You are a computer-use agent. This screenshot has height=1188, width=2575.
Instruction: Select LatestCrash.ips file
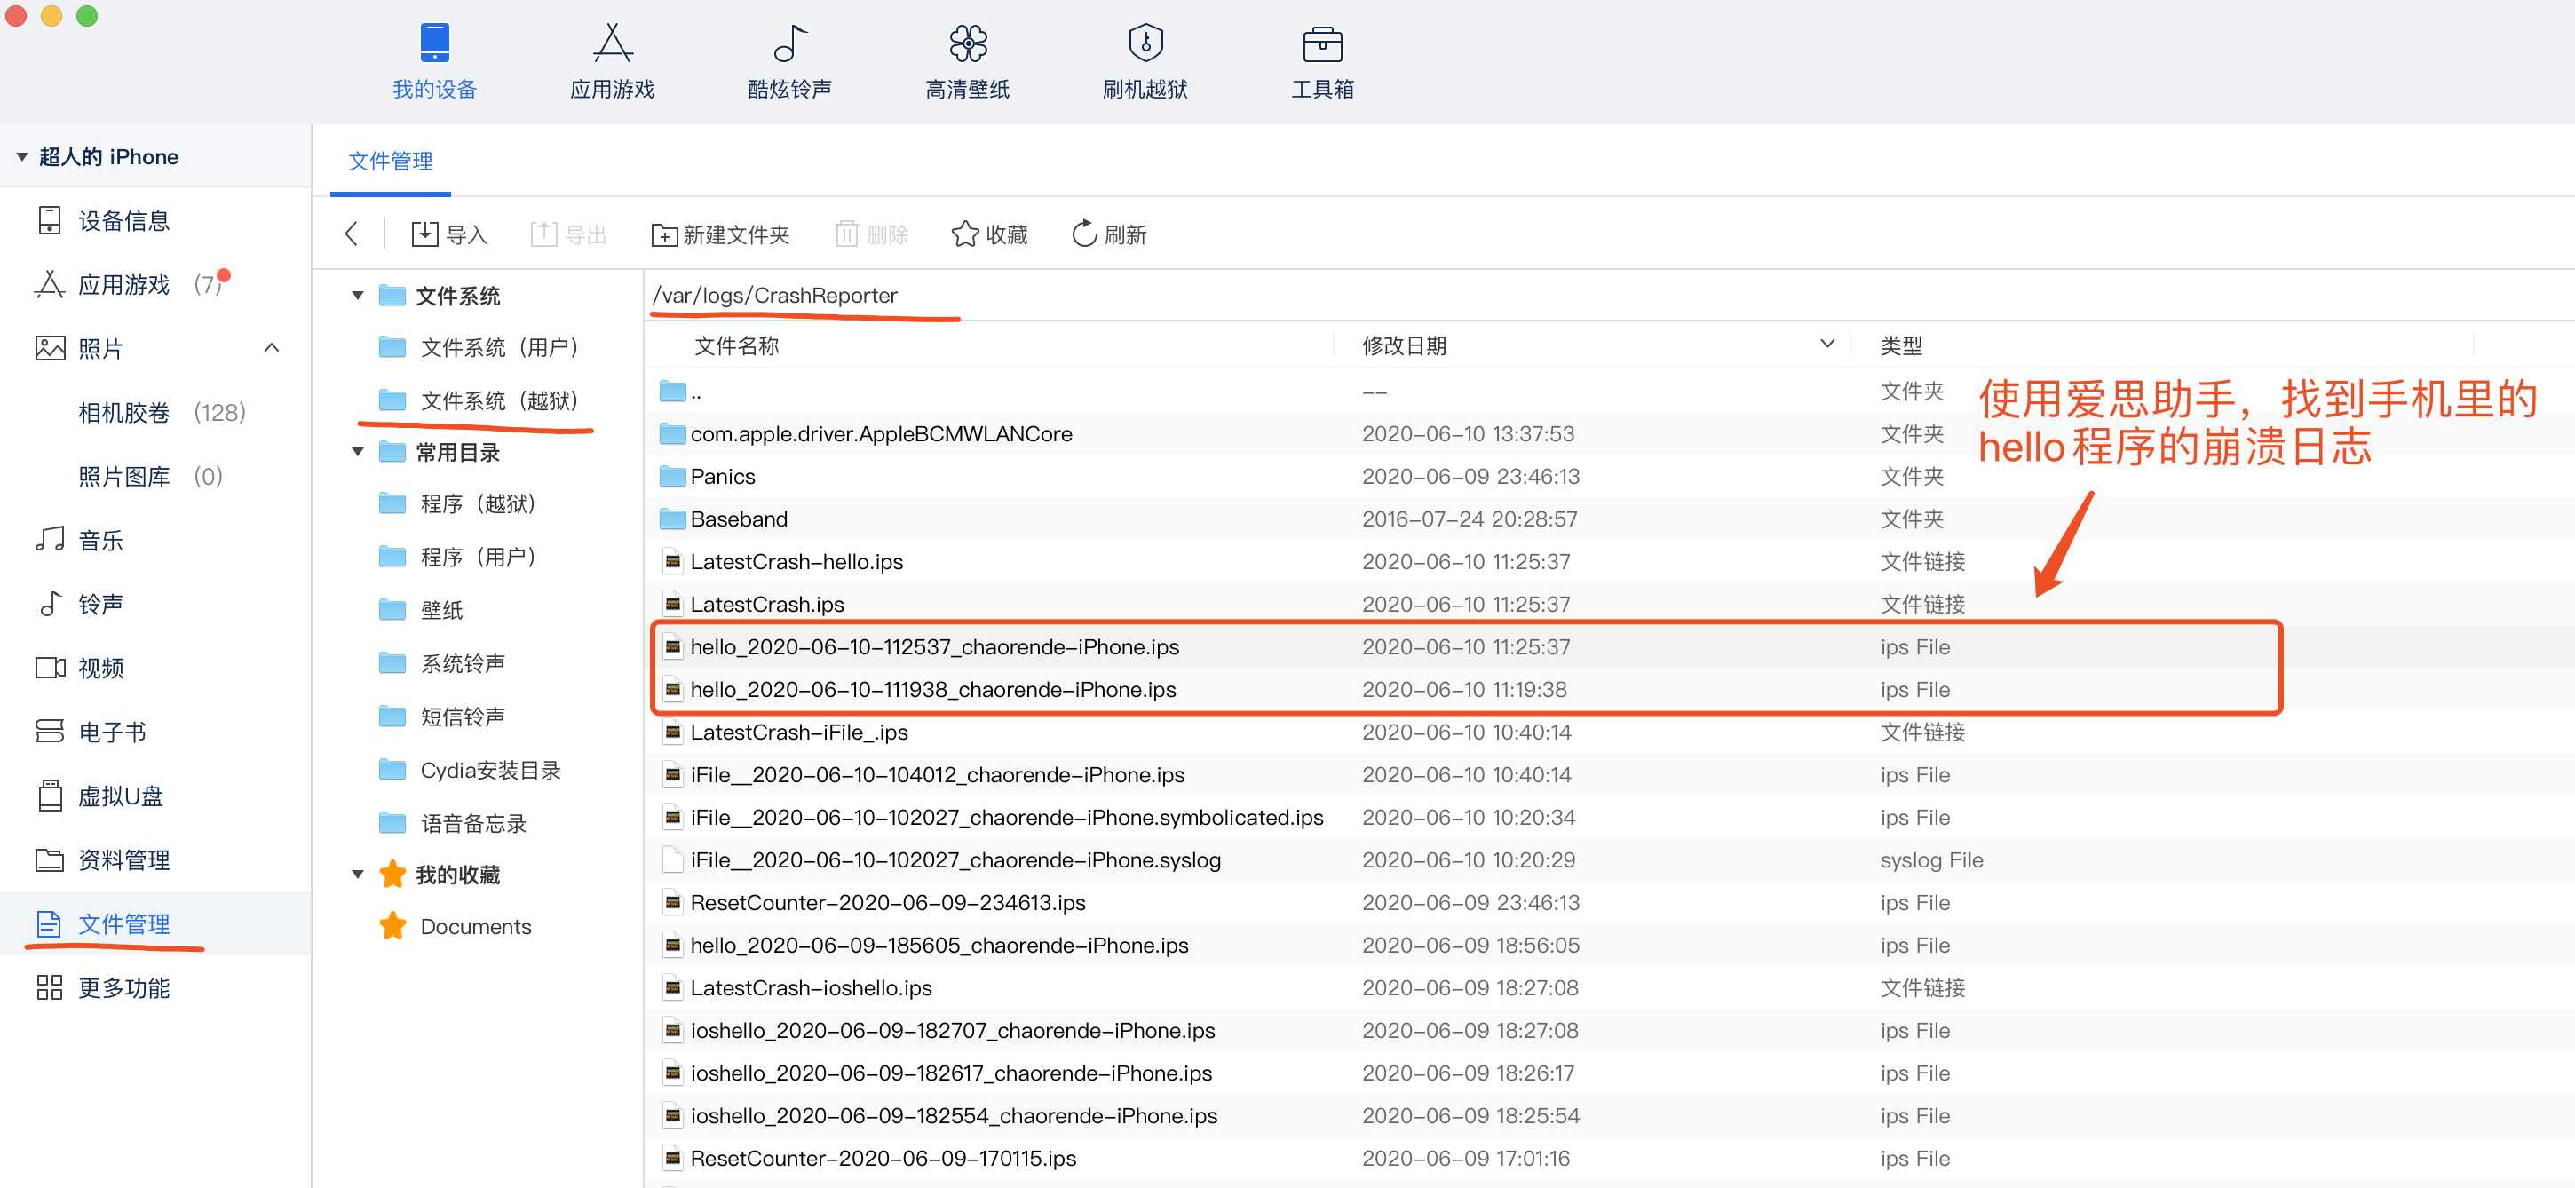(x=1609, y=605)
